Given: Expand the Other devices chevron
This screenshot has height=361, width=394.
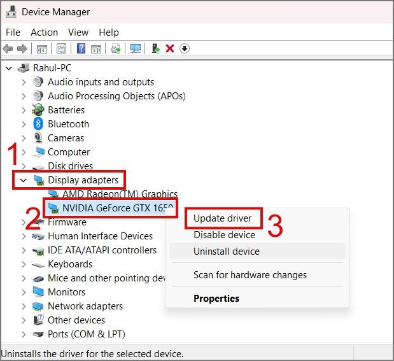Looking at the screenshot, I should [24, 320].
